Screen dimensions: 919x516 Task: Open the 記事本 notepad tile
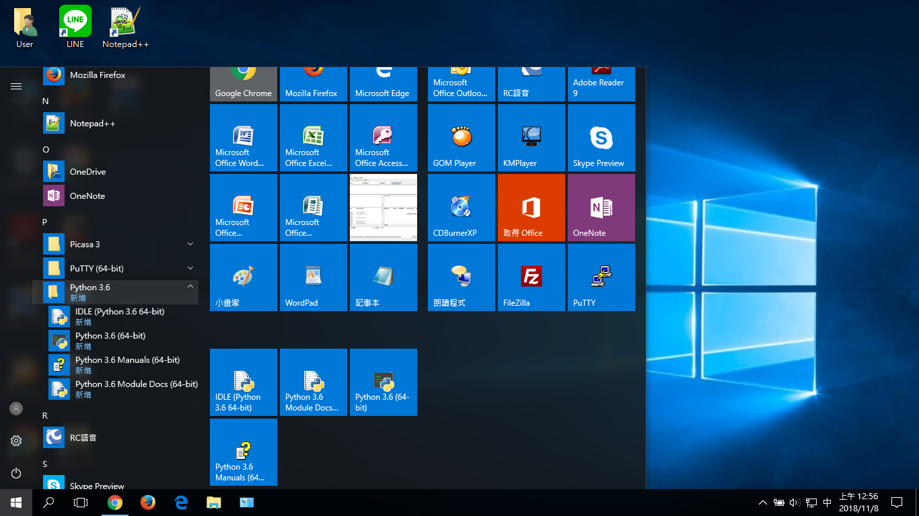383,277
